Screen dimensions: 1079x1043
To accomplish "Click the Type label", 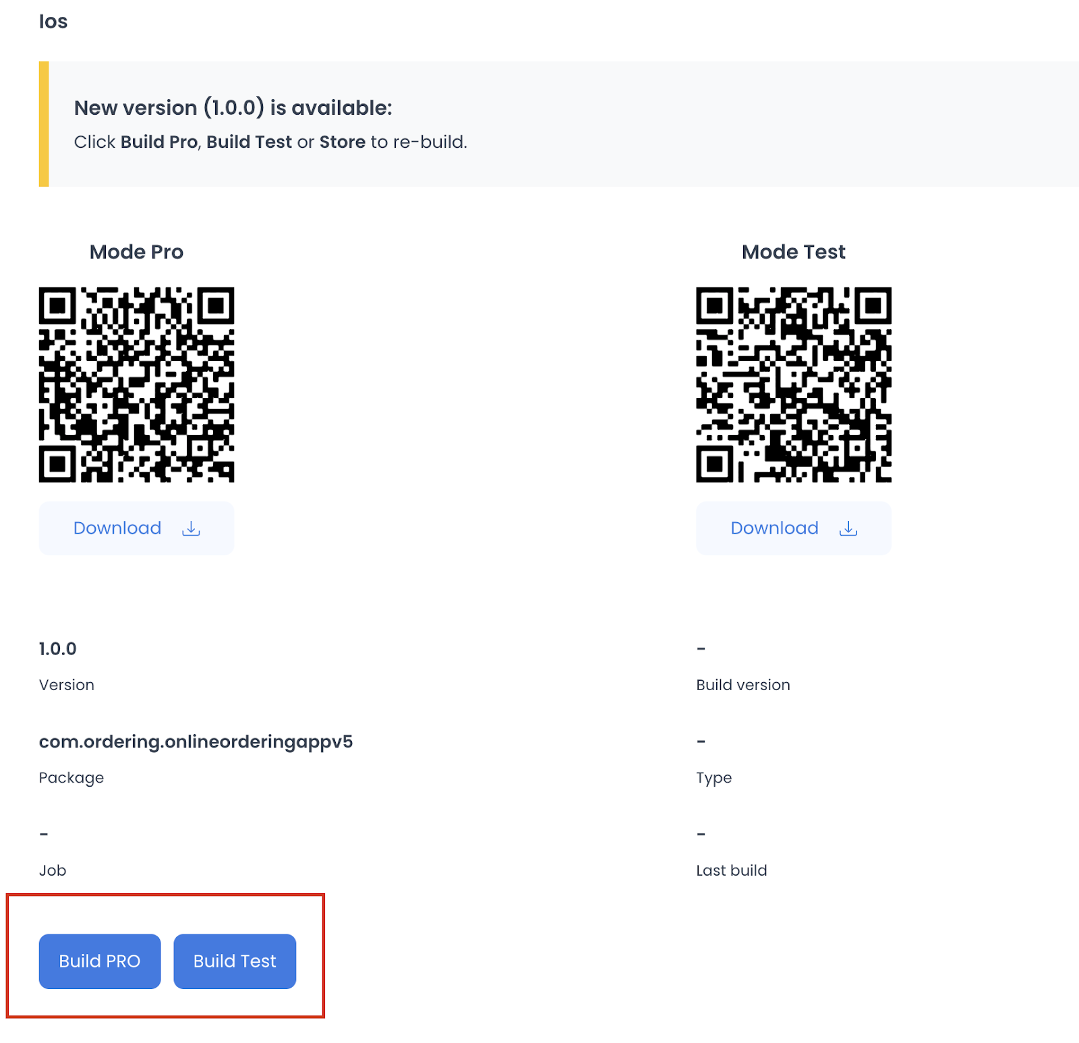I will [x=714, y=778].
